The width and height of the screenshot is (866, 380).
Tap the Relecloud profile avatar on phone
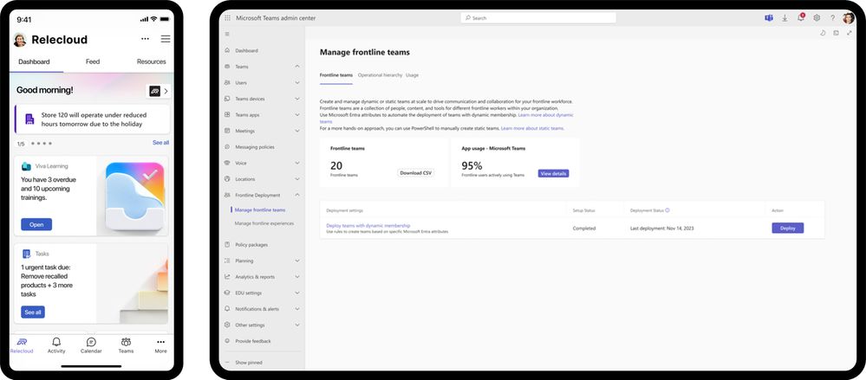tap(20, 40)
